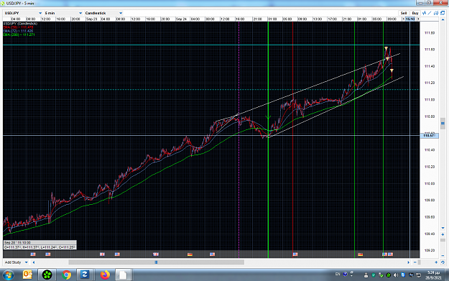Image resolution: width=449 pixels, height=281 pixels.
Task: Click the vertical scale slider handle
Action: pyautogui.click(x=443, y=124)
